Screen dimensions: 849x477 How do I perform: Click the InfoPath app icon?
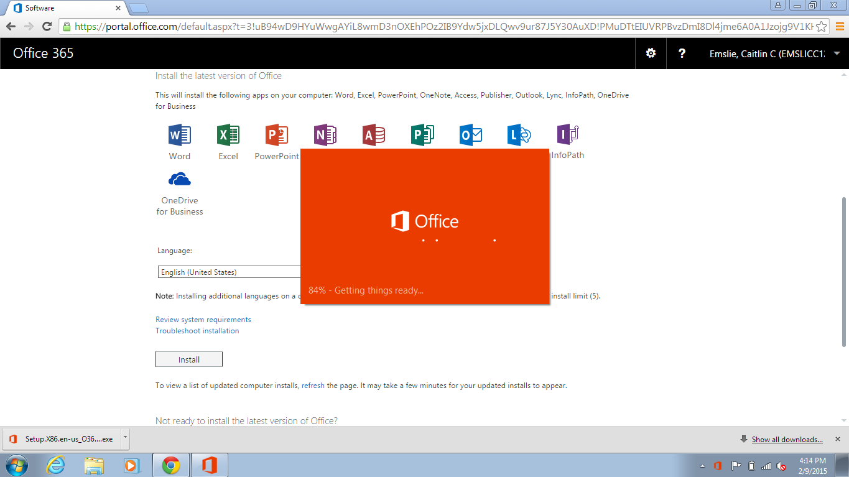tap(568, 135)
